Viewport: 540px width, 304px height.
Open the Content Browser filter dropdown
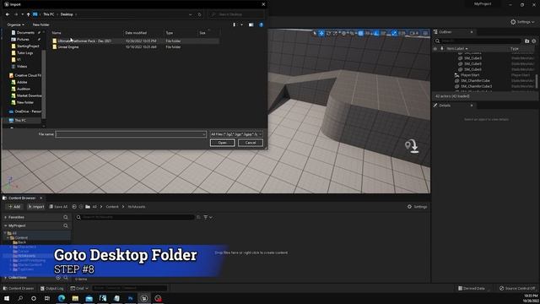click(x=208, y=218)
